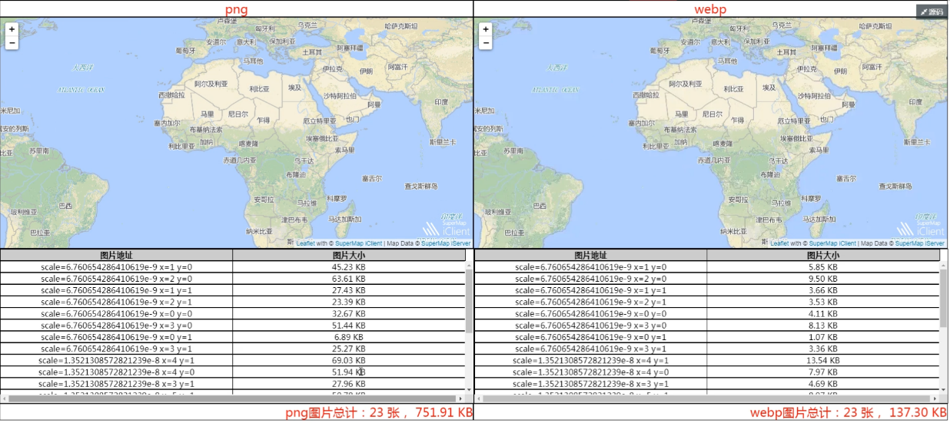Click the png table vertical scrollbar thumb
Screen dimensions: 950x423
coord(469,299)
